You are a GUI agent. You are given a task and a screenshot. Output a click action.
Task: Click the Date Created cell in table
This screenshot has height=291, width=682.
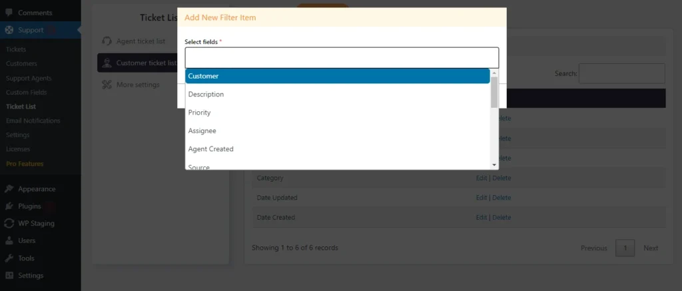276,217
